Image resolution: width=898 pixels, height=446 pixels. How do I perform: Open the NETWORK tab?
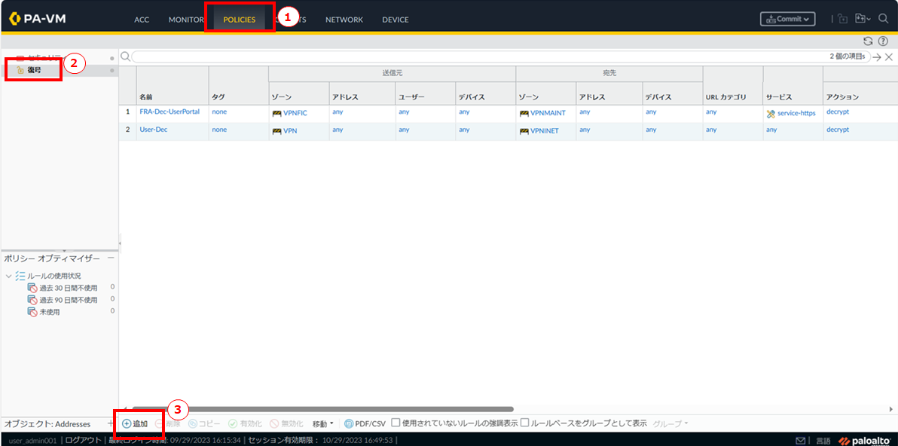344,20
